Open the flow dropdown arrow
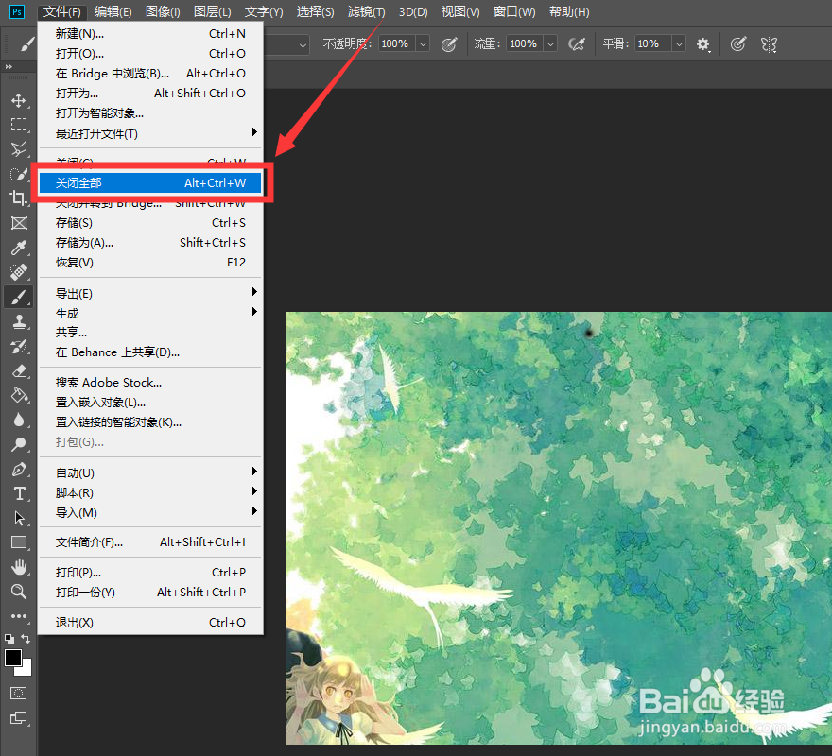The image size is (832, 756). click(x=551, y=44)
